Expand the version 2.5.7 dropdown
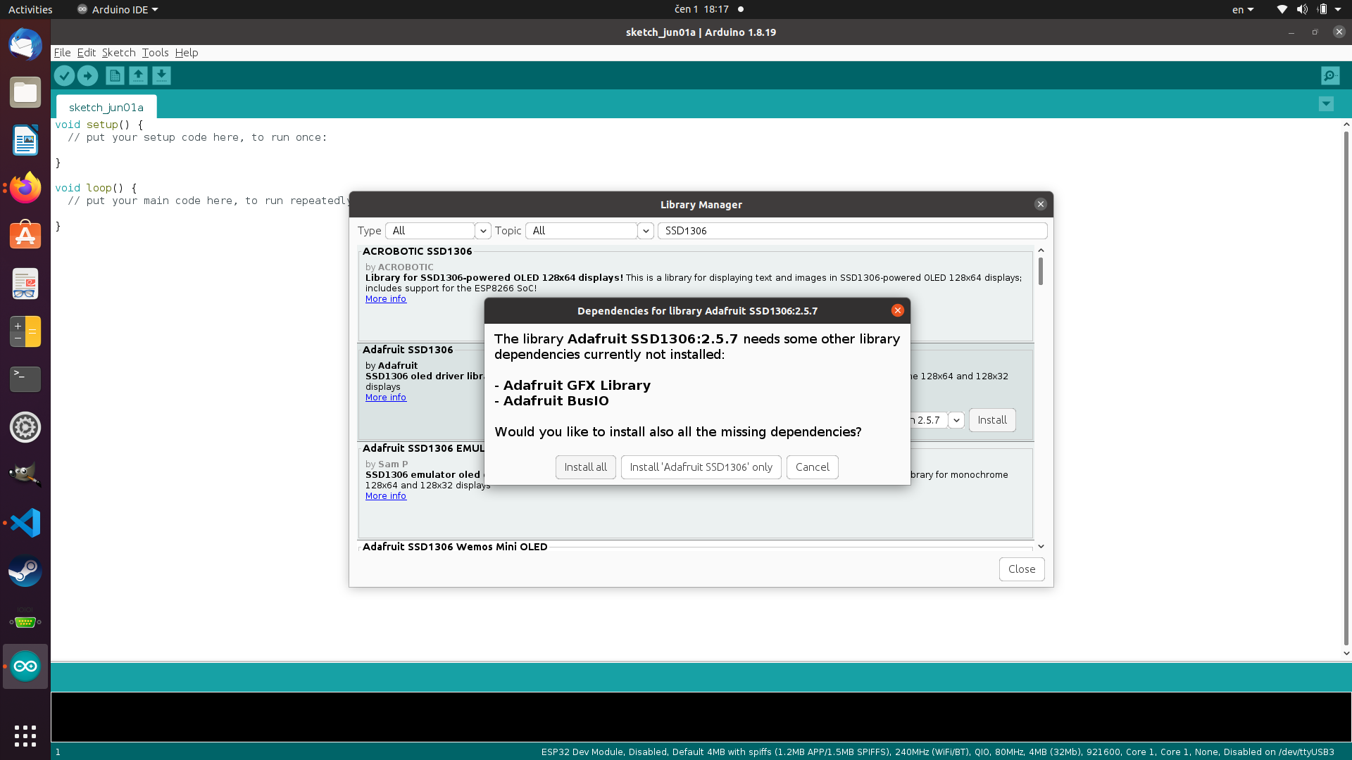Screen dimensions: 1352x760 pyautogui.click(x=956, y=420)
